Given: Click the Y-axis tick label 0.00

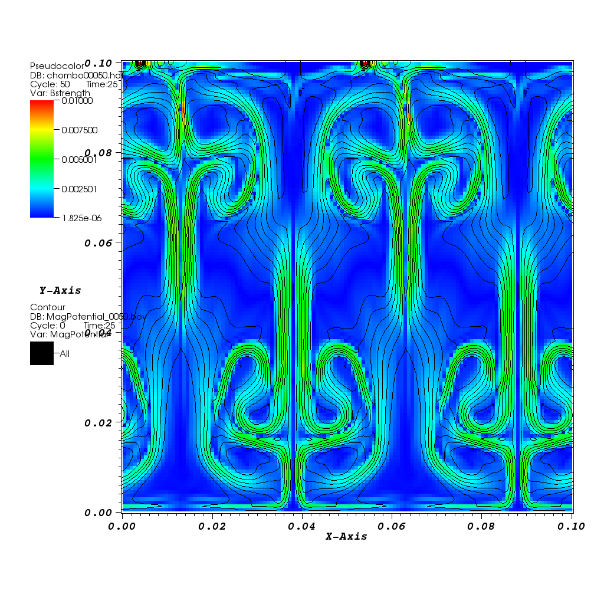Looking at the screenshot, I should pos(99,513).
